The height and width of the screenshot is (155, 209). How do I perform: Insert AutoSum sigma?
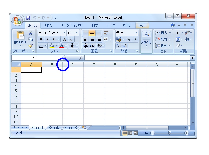coord(178,33)
